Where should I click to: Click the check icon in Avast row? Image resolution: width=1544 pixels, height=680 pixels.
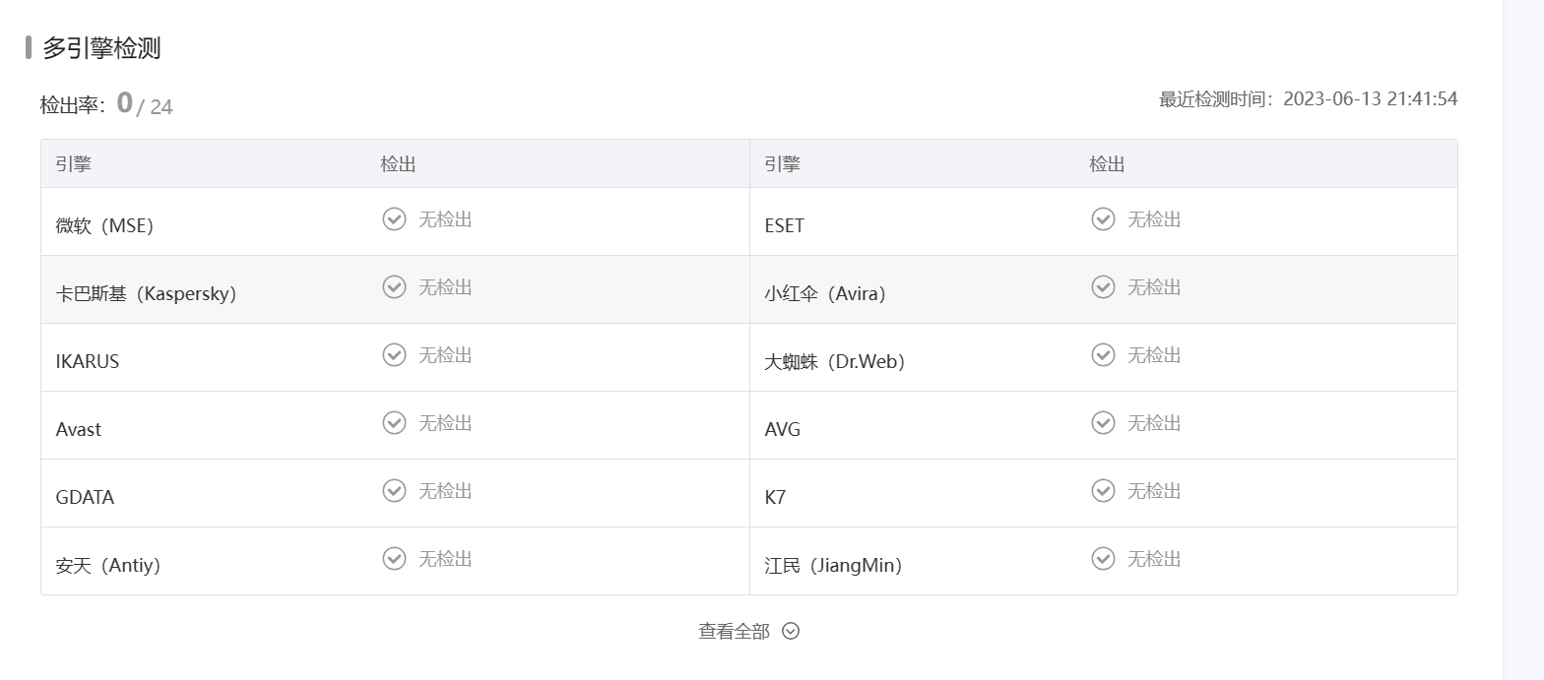tap(394, 422)
